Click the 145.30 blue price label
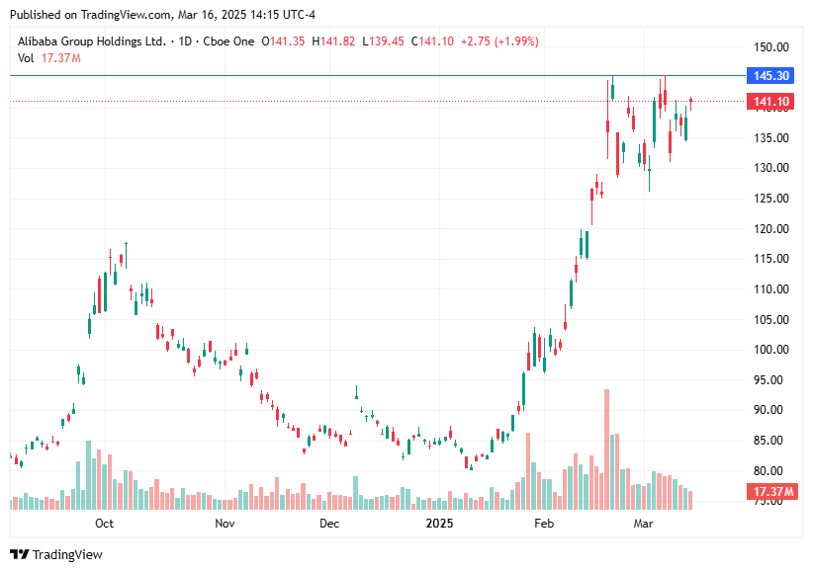The image size is (813, 572). [769, 76]
